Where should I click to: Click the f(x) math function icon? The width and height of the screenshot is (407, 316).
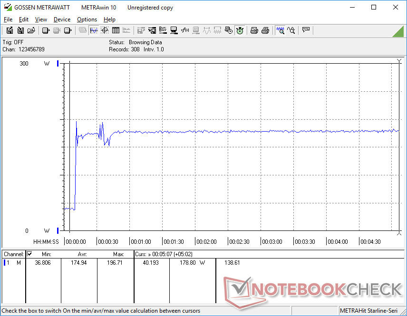pos(185,30)
